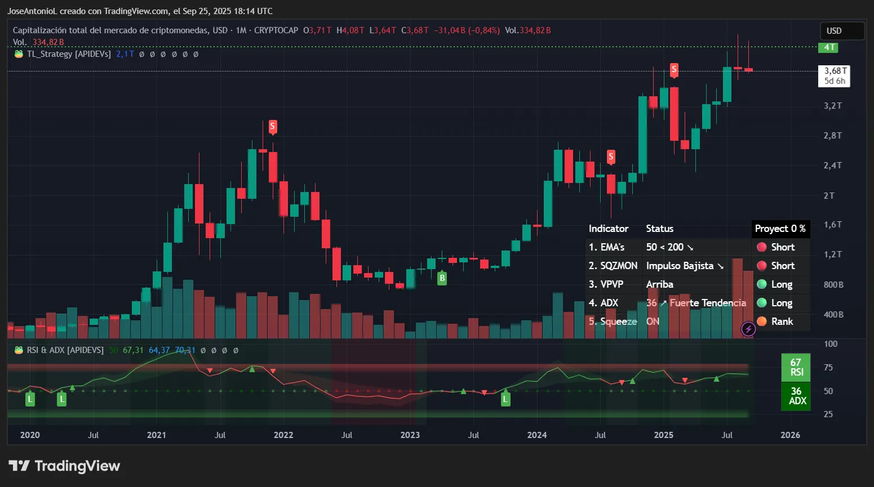Screen dimensions: 874x487
Task: Click the green 67 RSI badge
Action: 796,367
